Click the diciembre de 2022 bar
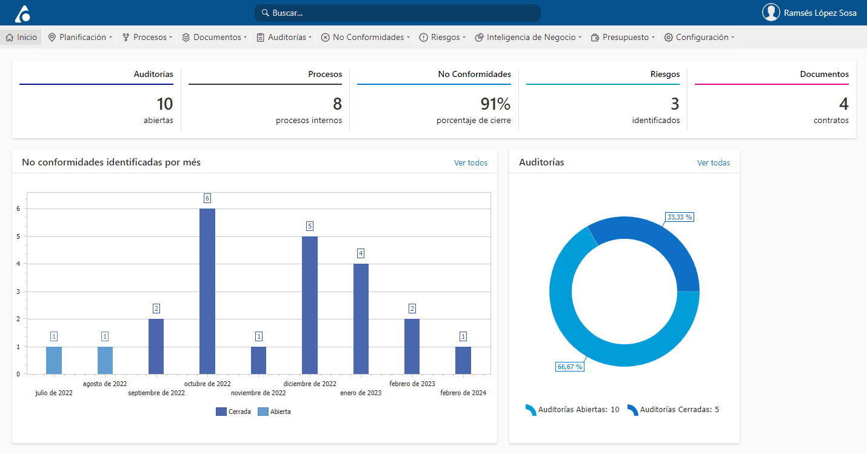The width and height of the screenshot is (867, 454). pyautogui.click(x=310, y=305)
